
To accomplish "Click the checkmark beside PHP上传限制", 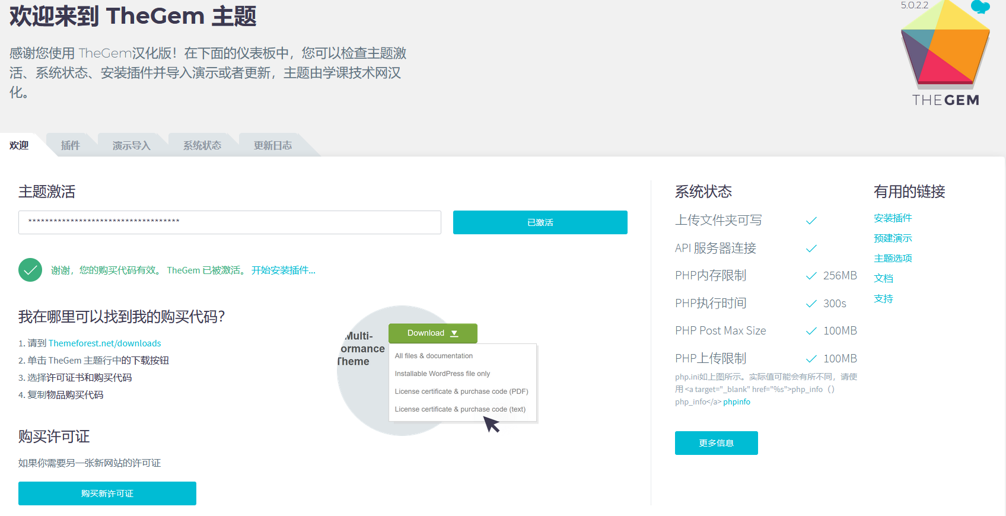I will click(811, 359).
